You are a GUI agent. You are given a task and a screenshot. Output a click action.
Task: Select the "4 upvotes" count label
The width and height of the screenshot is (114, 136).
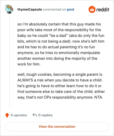click(x=19, y=115)
